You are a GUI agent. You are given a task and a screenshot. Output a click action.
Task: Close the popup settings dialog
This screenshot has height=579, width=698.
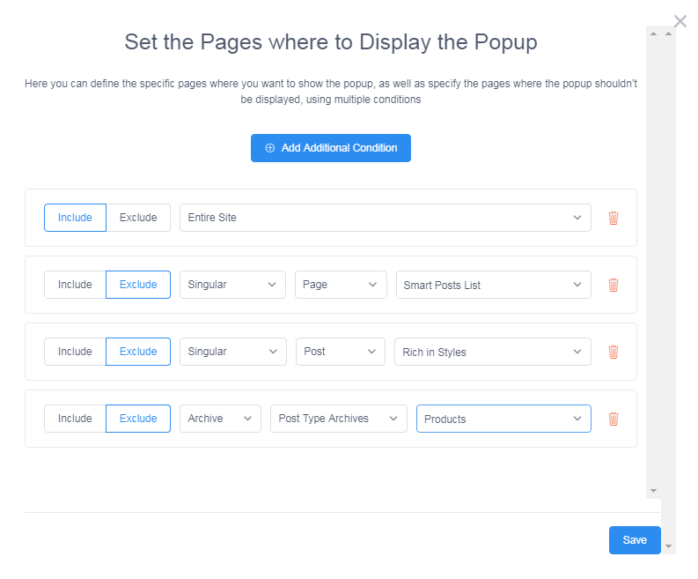(x=680, y=21)
